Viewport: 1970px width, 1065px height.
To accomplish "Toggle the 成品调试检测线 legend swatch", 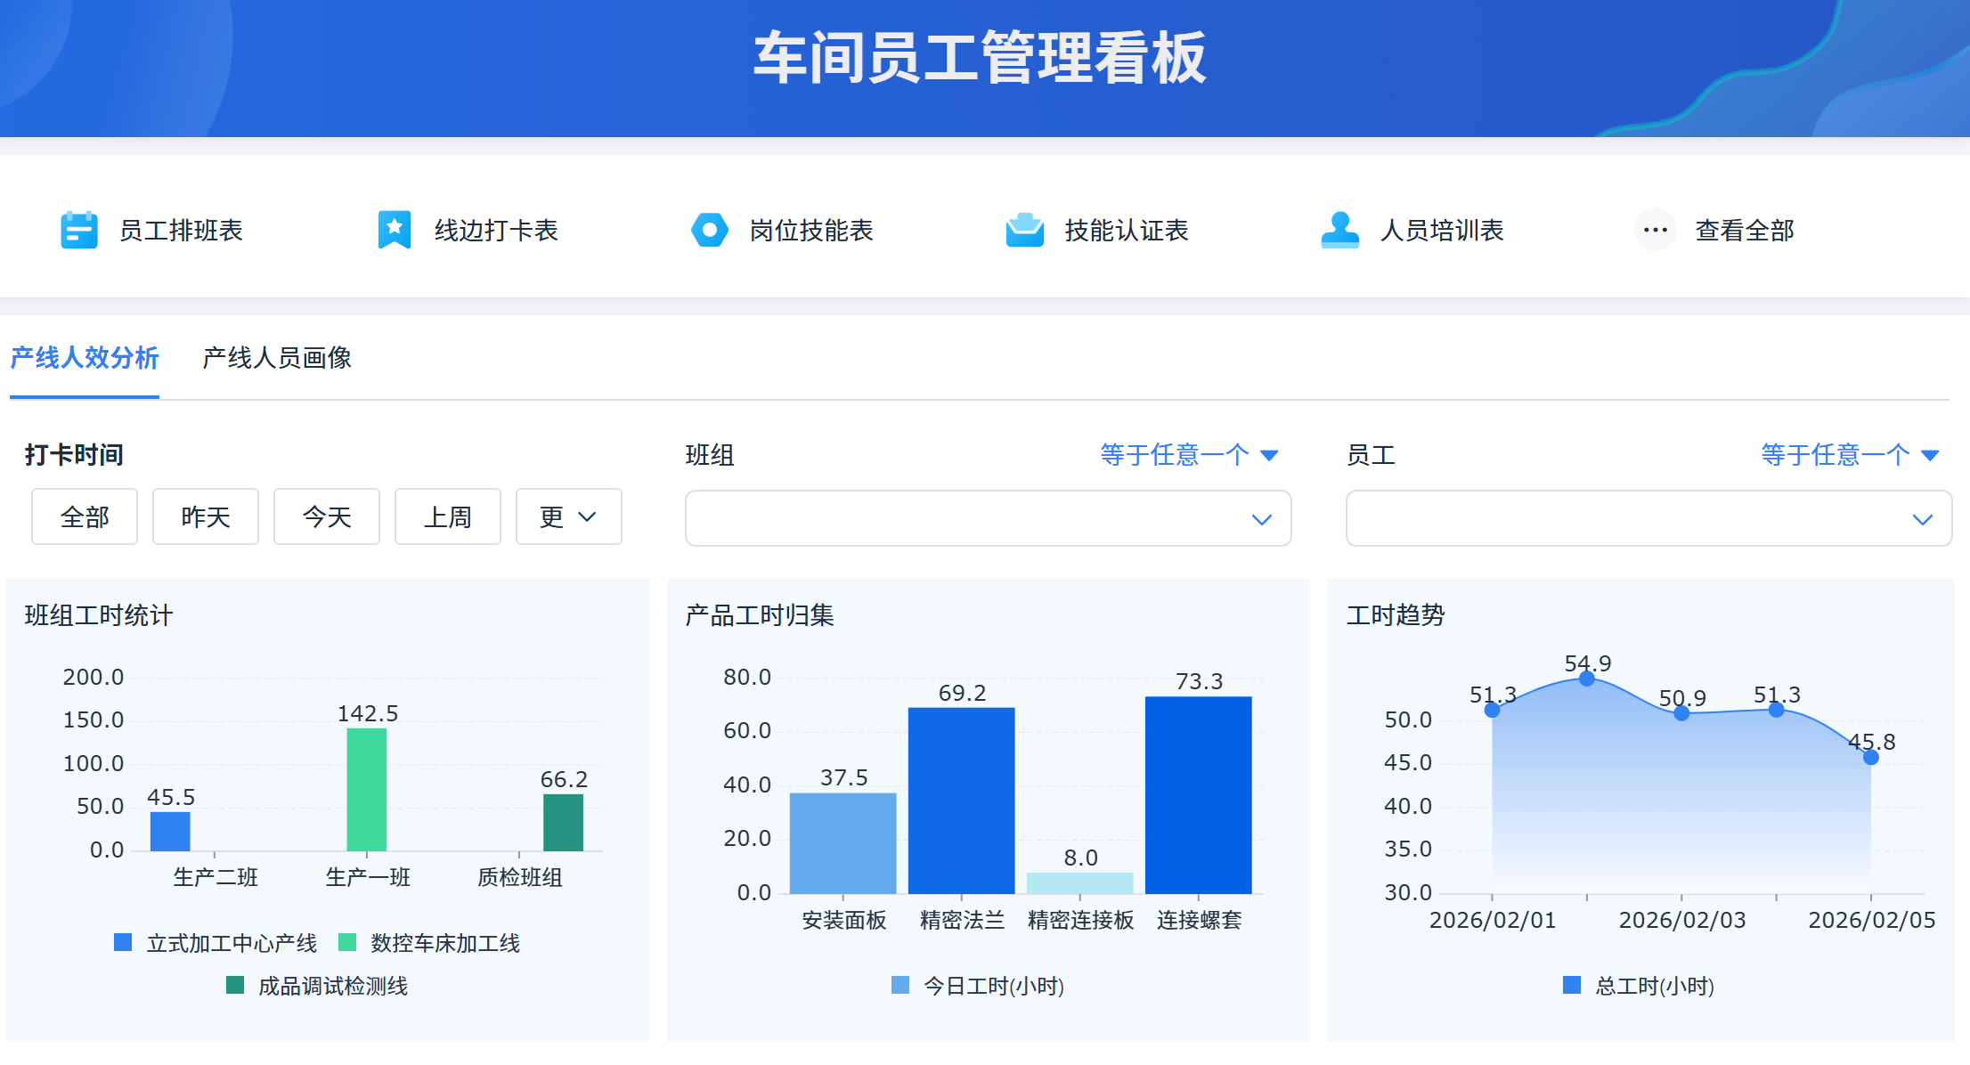I will click(235, 985).
